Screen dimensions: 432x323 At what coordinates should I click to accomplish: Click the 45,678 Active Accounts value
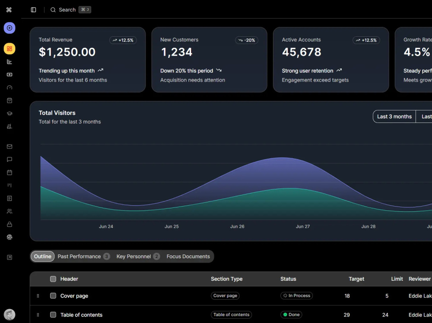(x=302, y=52)
